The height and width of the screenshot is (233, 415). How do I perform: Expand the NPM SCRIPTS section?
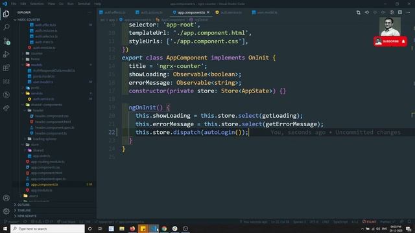[27, 216]
